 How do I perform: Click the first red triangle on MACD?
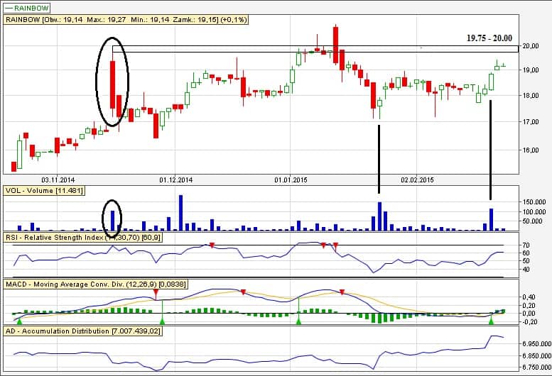pyautogui.click(x=157, y=292)
